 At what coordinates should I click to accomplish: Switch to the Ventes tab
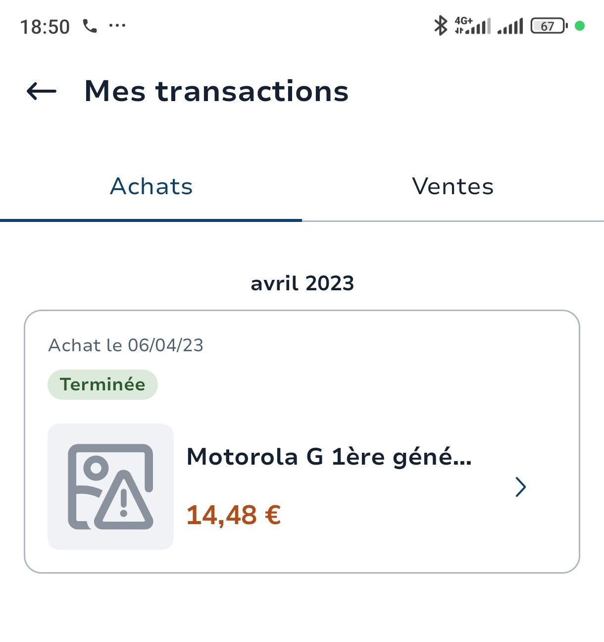tap(453, 187)
